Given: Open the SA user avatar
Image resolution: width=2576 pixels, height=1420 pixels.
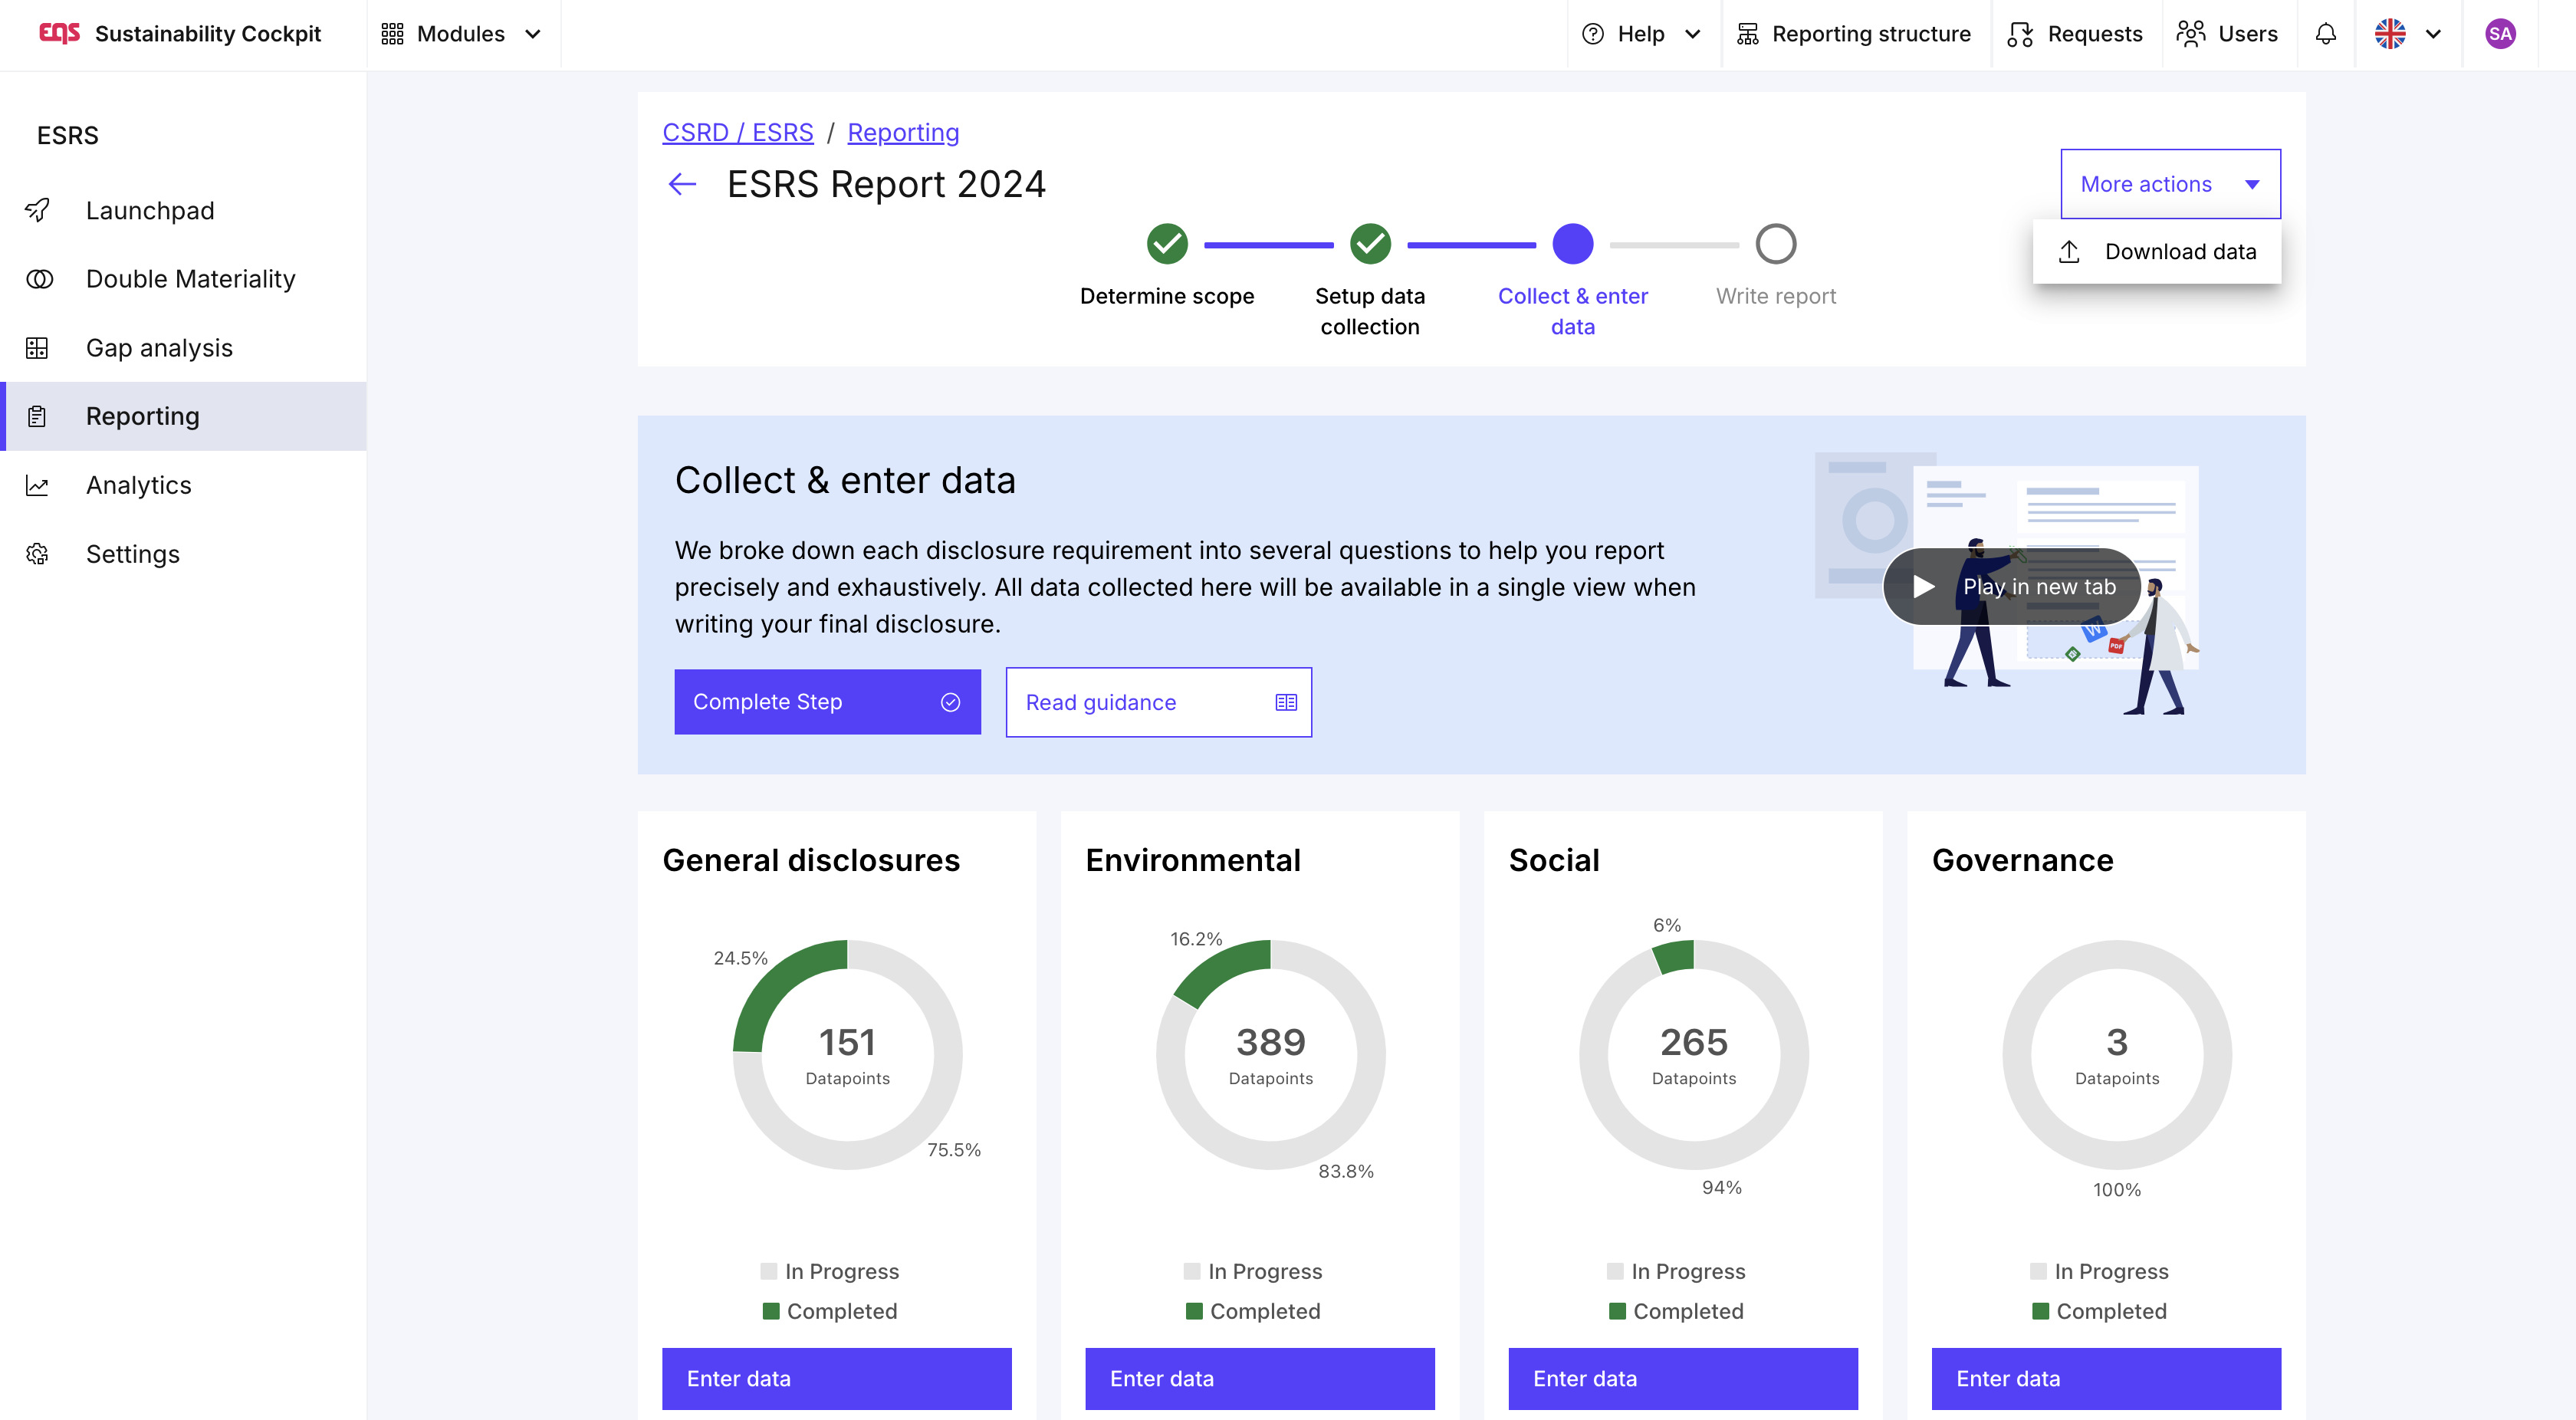Looking at the screenshot, I should tap(2499, 34).
